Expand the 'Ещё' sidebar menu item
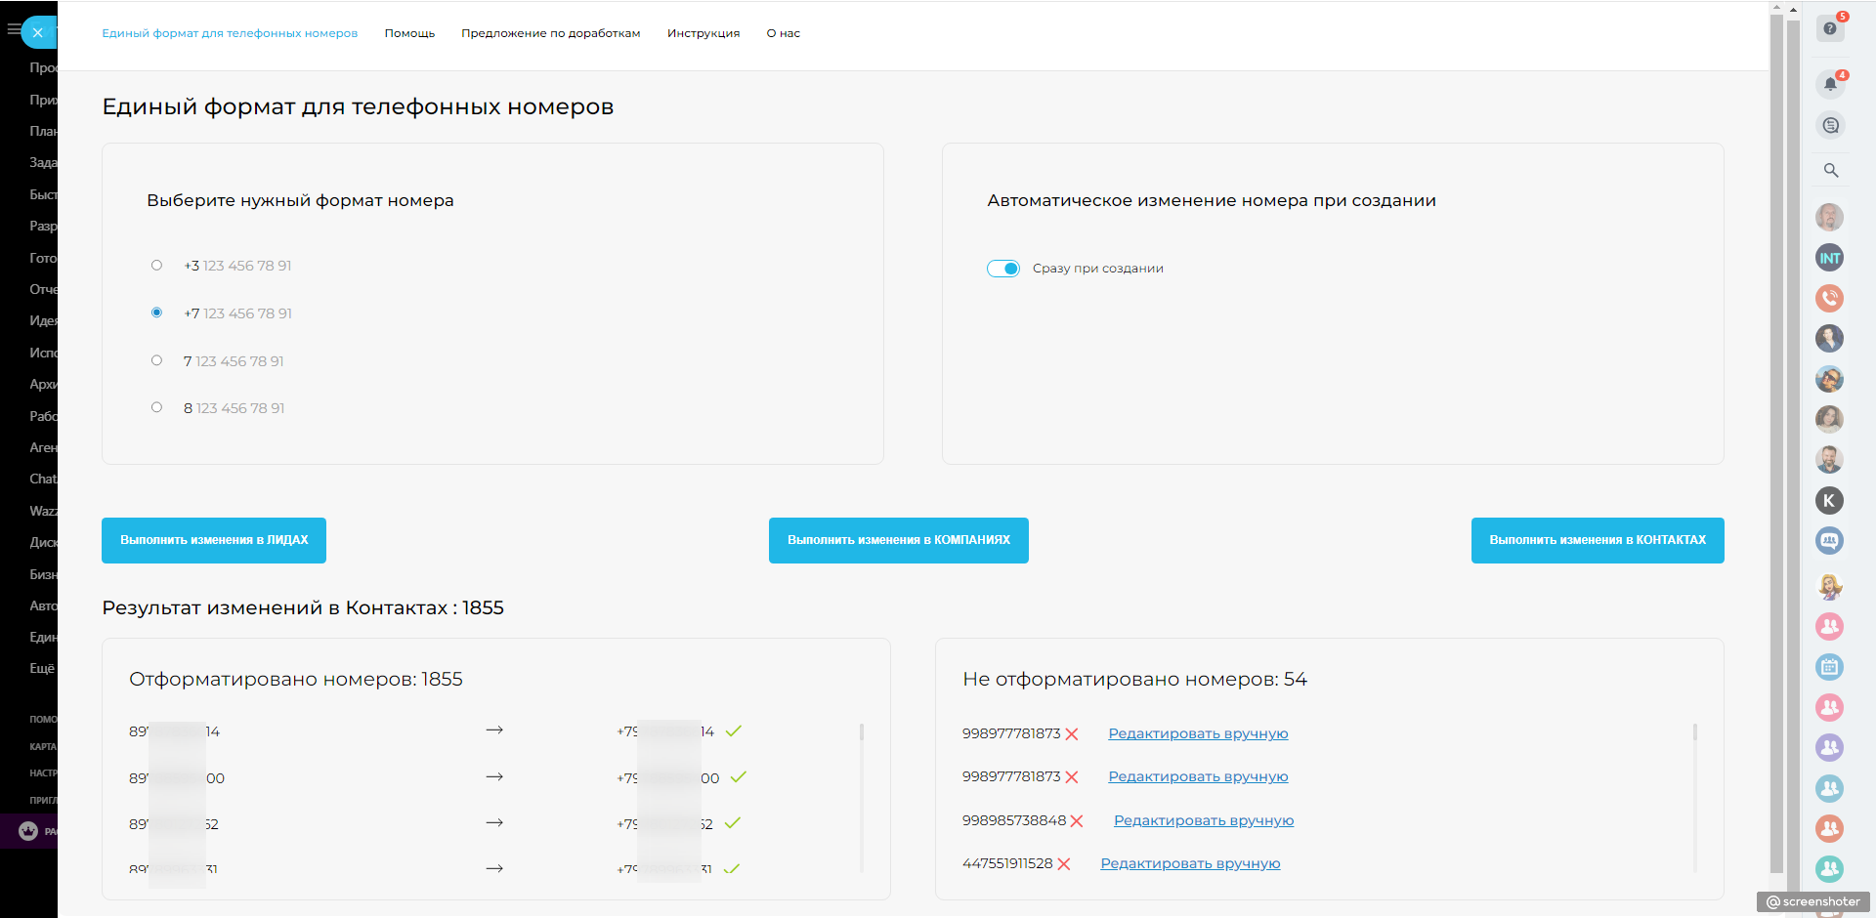 click(42, 669)
